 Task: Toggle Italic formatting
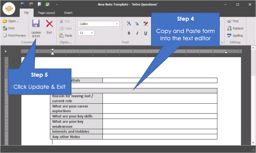click(x=137, y=33)
